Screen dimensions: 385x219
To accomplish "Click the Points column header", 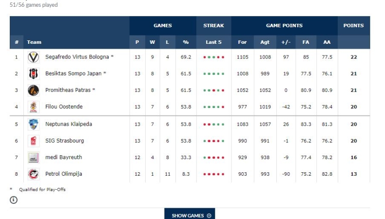I will [x=353, y=26].
